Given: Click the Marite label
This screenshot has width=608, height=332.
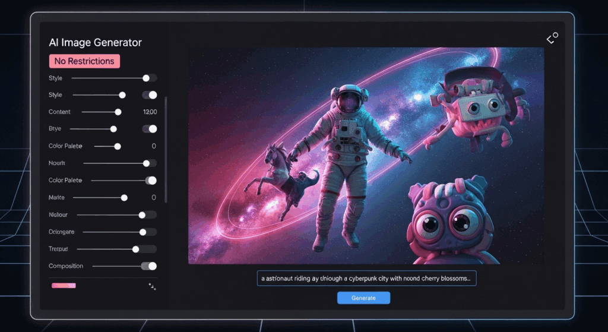Looking at the screenshot, I should [x=56, y=197].
